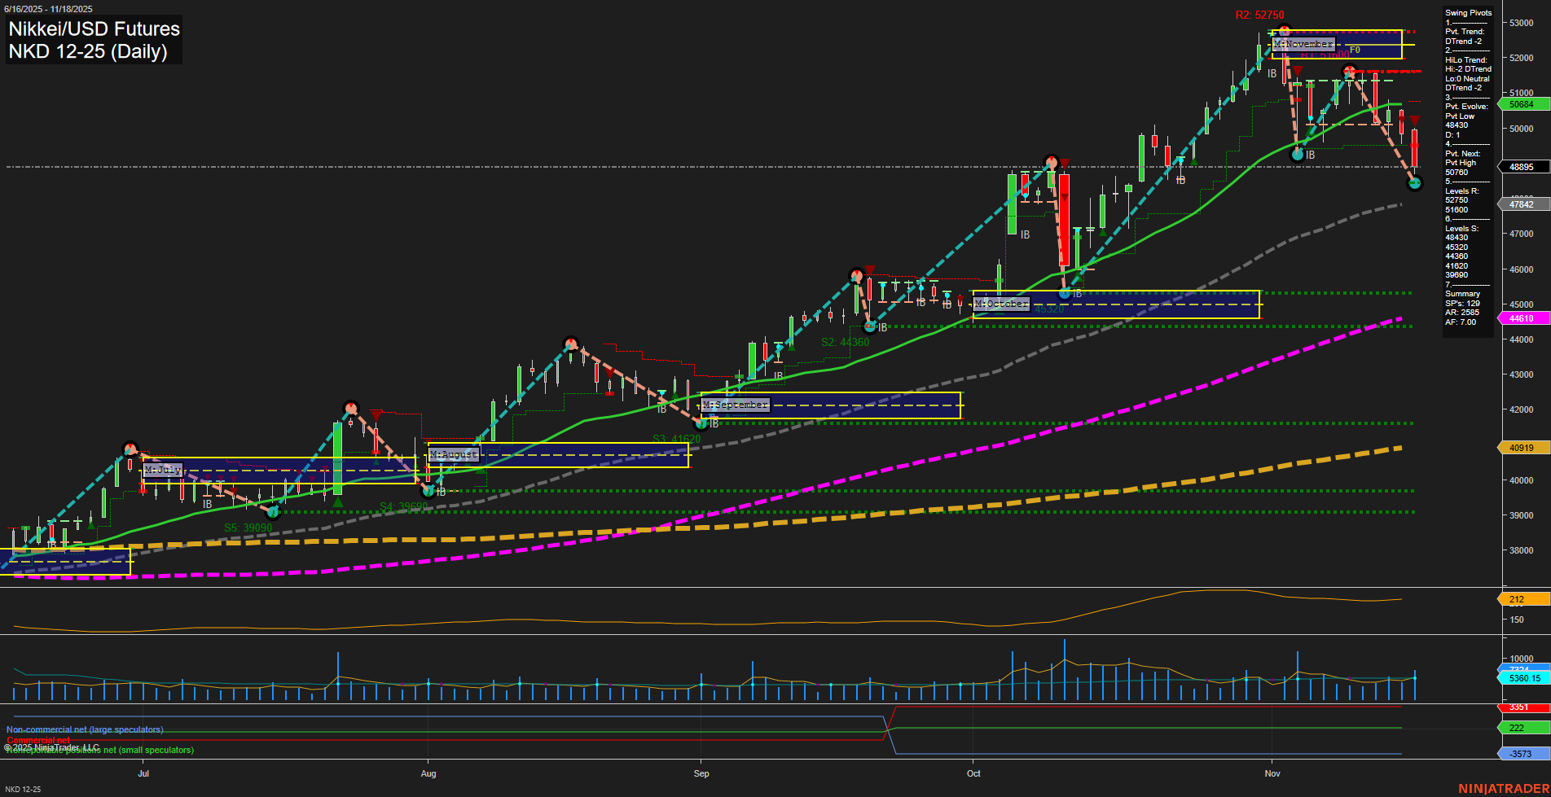Toggle visibility of the Commercial net series
This screenshot has width=1551, height=797.
[x=39, y=741]
